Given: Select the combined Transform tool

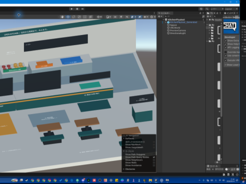Looking at the screenshot, I should [x=90, y=17].
